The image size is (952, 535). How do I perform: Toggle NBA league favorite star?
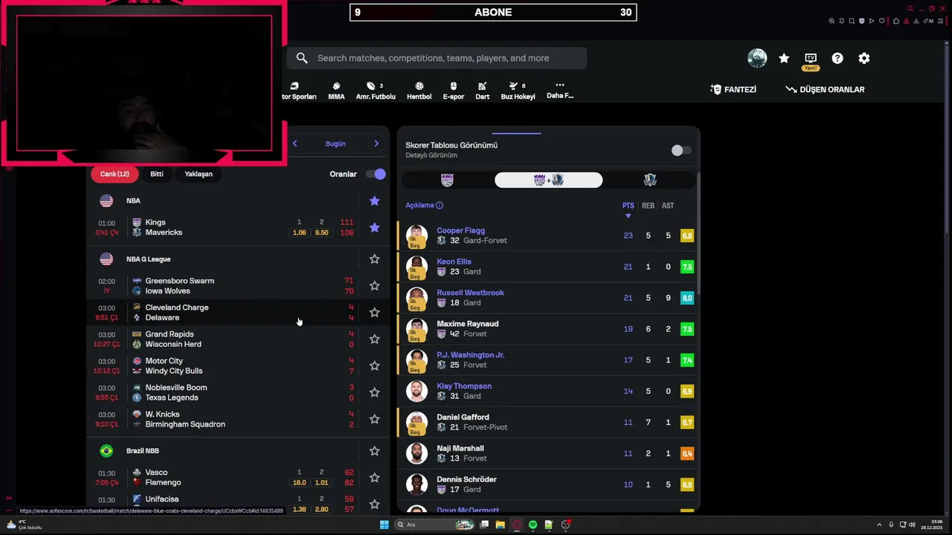(374, 201)
